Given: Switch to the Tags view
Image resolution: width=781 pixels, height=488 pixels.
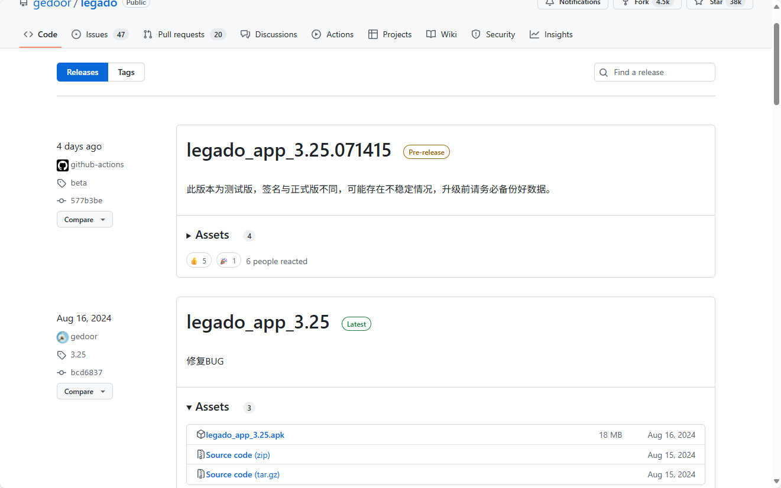Looking at the screenshot, I should point(126,71).
